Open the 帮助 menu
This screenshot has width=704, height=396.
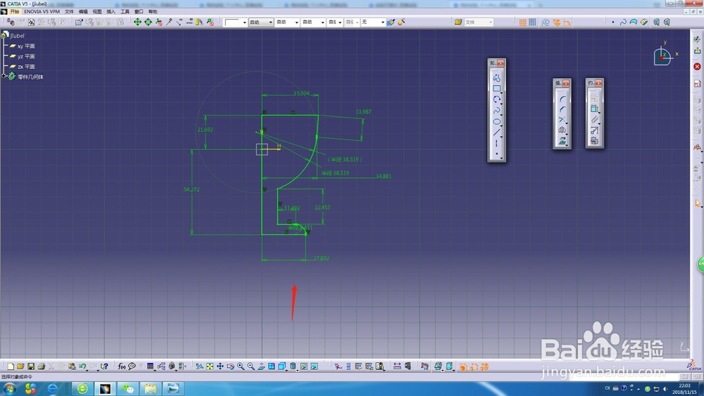(153, 11)
